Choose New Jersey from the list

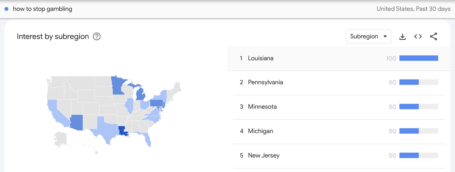point(264,156)
